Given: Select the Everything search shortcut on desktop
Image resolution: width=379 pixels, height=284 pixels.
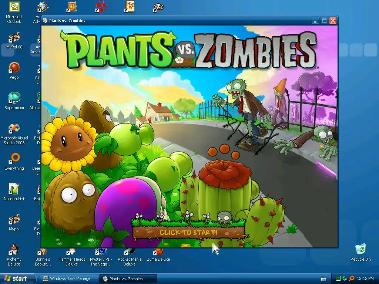Looking at the screenshot, I should 14,162.
